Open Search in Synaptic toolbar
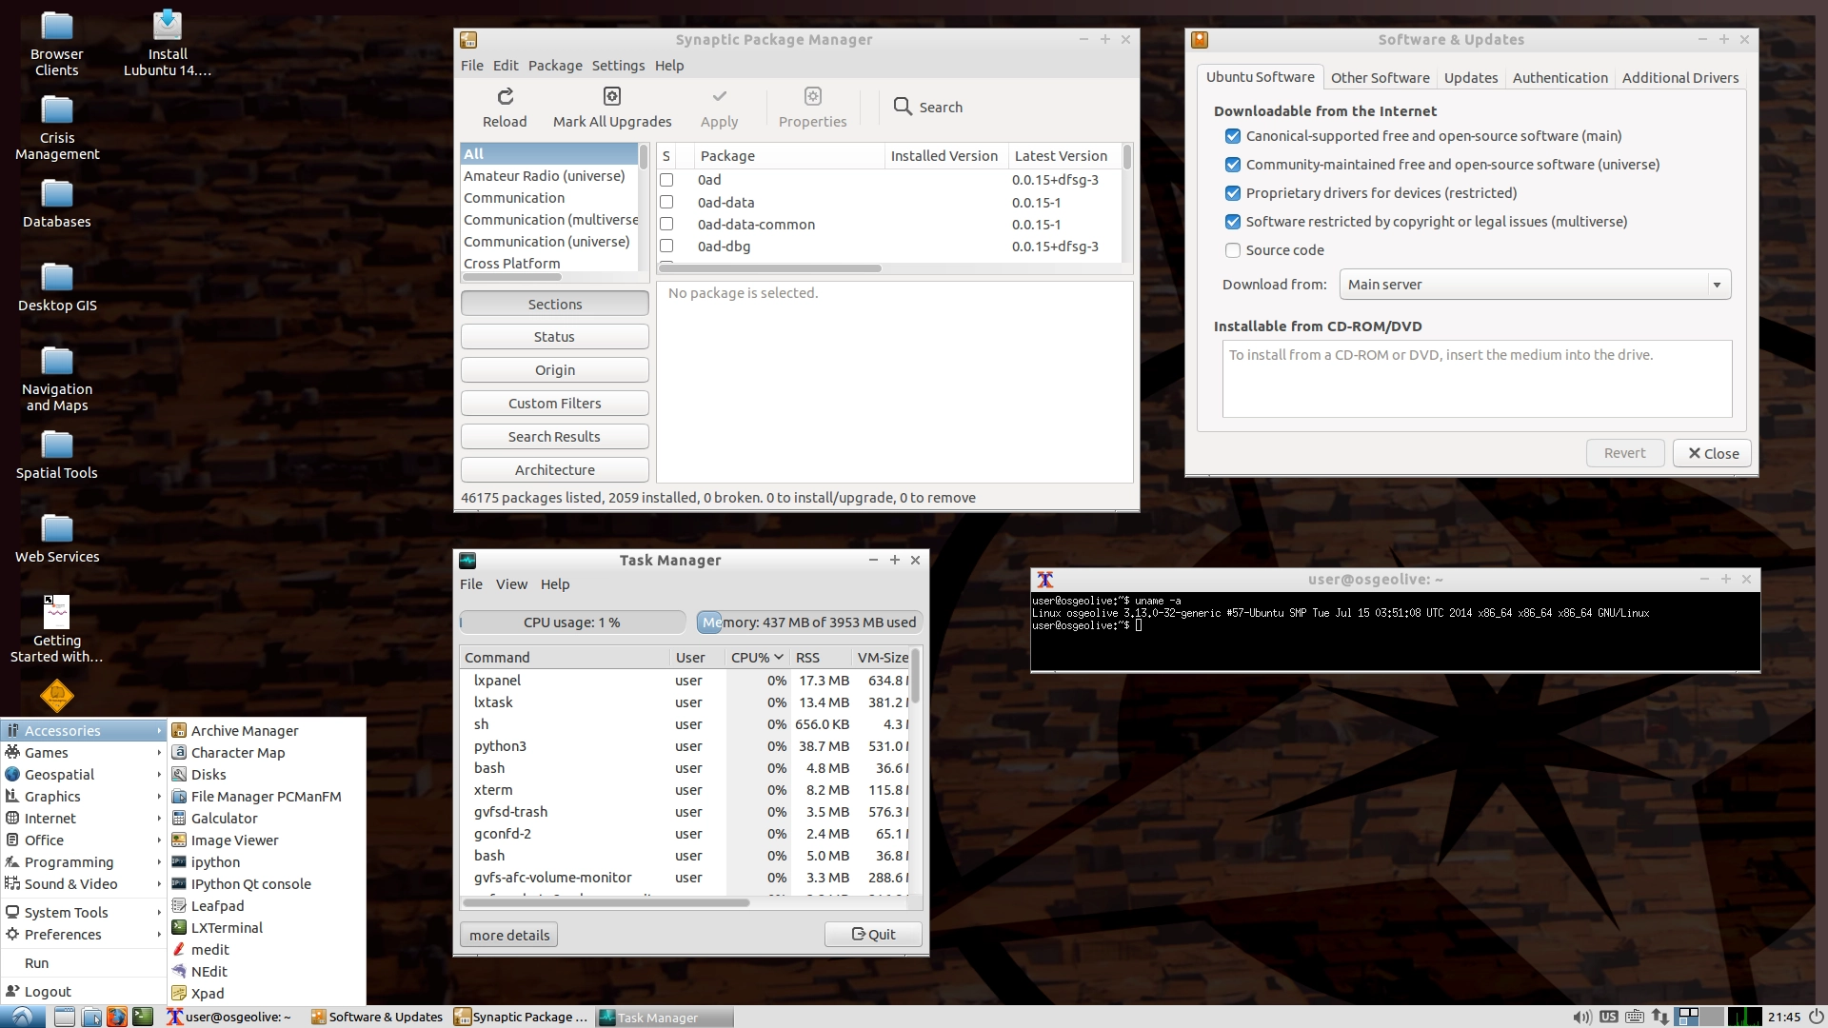This screenshot has width=1828, height=1028. (928, 107)
